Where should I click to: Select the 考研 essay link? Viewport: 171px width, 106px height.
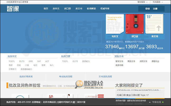tap(11, 65)
